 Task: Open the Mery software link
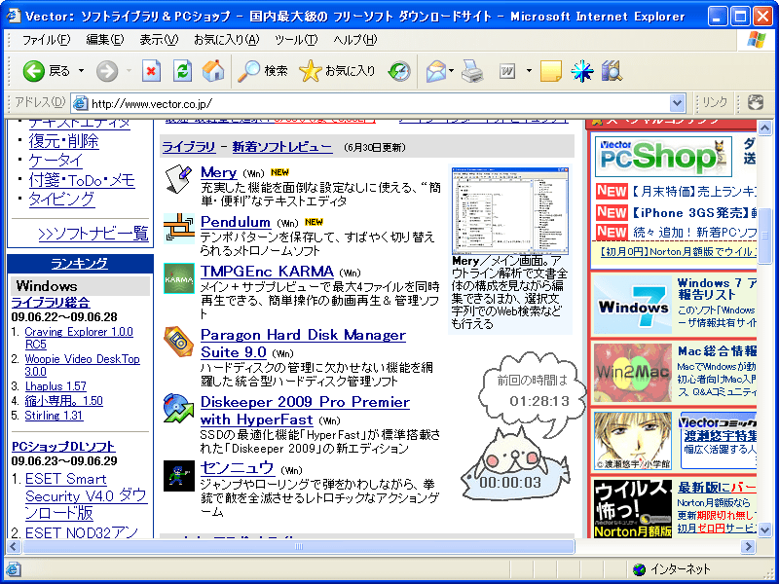218,173
